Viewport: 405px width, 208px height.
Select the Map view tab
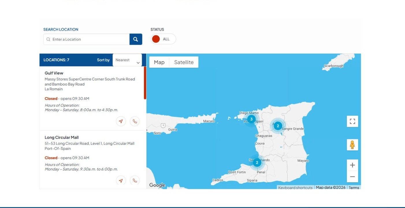tap(159, 62)
